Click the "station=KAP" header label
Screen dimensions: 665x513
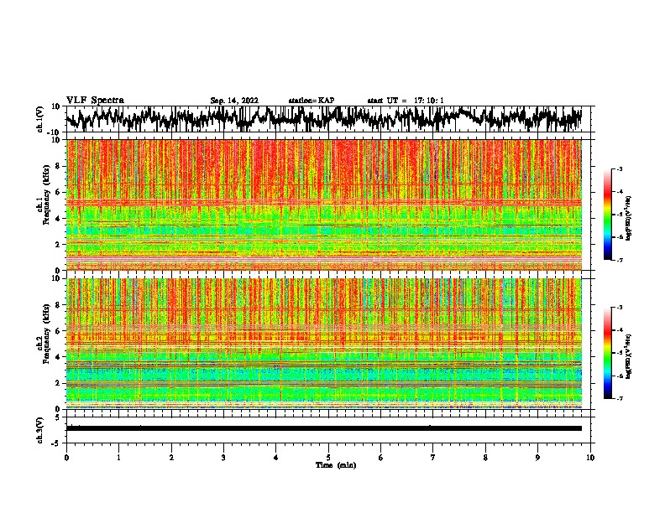point(312,101)
